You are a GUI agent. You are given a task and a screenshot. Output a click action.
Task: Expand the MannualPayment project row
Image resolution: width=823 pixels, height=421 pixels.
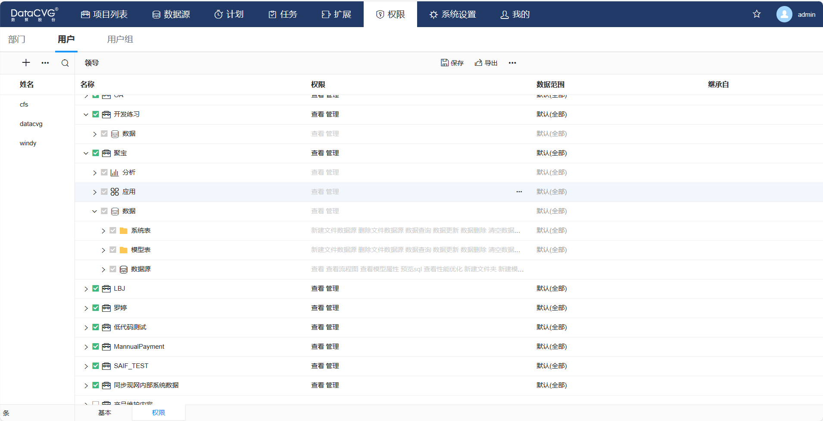(x=86, y=347)
